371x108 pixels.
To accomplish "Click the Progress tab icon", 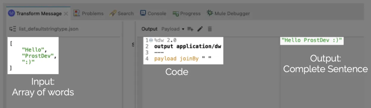I will (x=176, y=14).
